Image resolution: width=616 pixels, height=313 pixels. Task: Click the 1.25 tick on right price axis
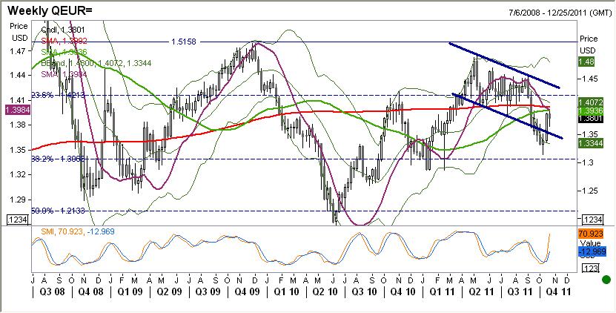[591, 191]
